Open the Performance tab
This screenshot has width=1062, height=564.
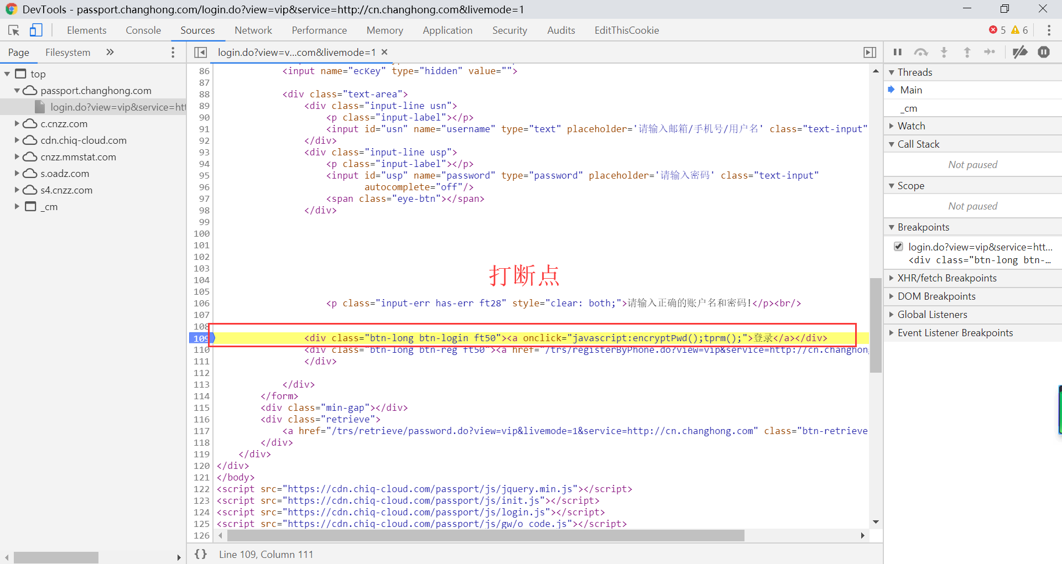tap(319, 30)
